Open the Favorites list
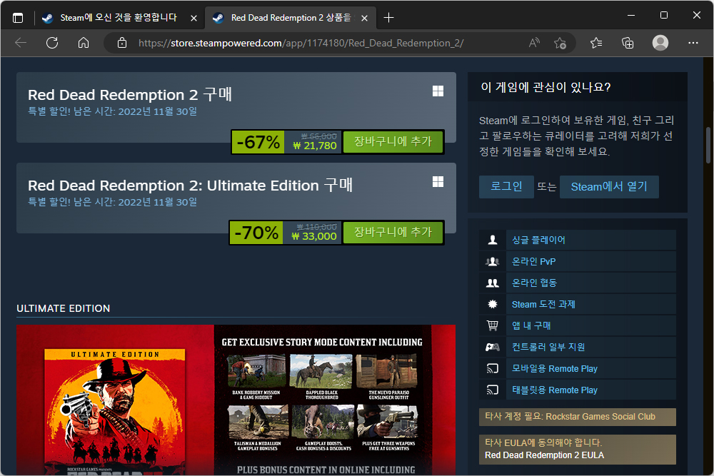Screen dimensions: 714x476 click(x=596, y=43)
